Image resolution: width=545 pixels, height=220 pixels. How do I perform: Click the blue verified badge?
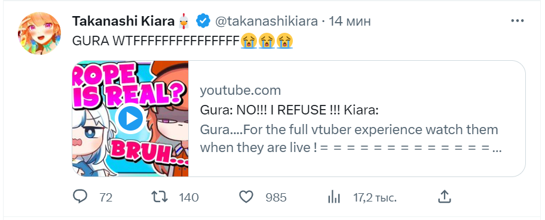point(203,21)
